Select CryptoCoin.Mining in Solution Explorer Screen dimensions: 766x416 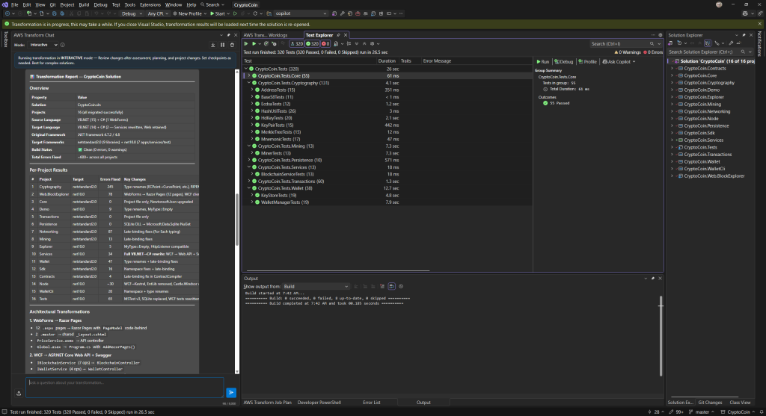click(702, 104)
